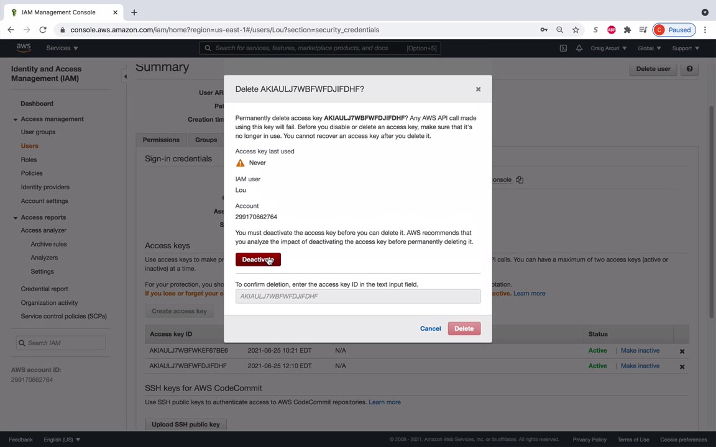Switch to the Groups tab

[x=206, y=140]
